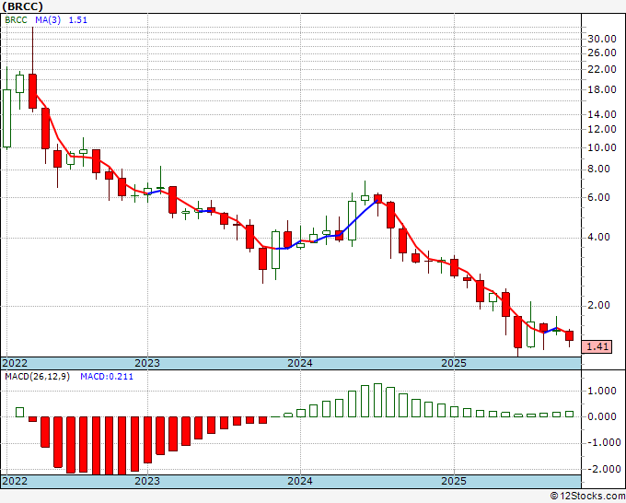Click the MACD:0.211 value label
The width and height of the screenshot is (626, 503).
click(107, 377)
